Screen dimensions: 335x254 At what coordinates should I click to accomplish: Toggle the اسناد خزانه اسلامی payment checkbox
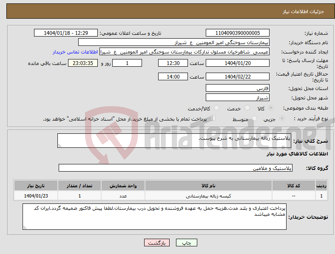coord(213,118)
